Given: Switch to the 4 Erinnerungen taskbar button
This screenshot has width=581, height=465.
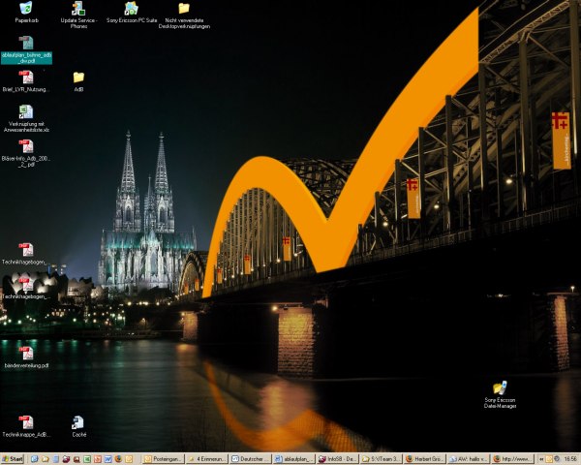Looking at the screenshot, I should [x=206, y=458].
